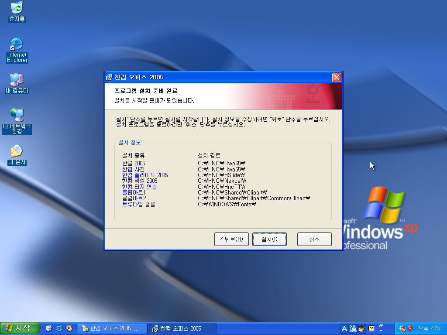Open the 내 컴퓨터 desktop icon

[x=17, y=83]
